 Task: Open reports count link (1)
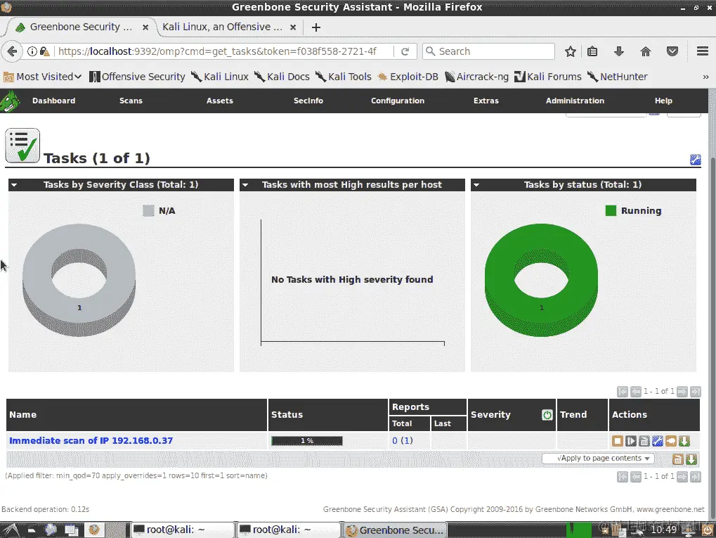[407, 441]
